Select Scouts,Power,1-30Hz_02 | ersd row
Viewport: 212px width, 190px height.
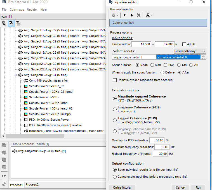51,92
